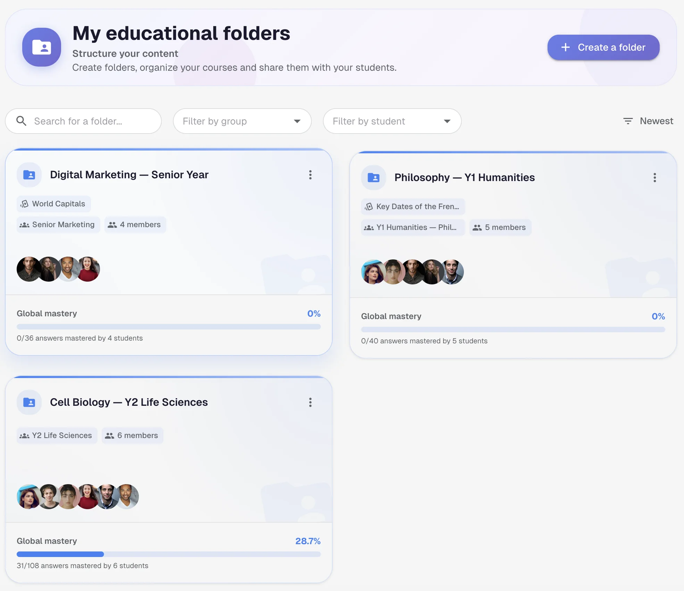Click the search magnifier icon

(22, 121)
